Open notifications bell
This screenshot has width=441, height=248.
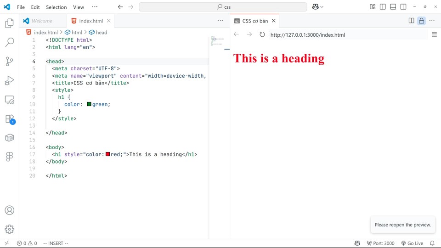click(x=432, y=243)
